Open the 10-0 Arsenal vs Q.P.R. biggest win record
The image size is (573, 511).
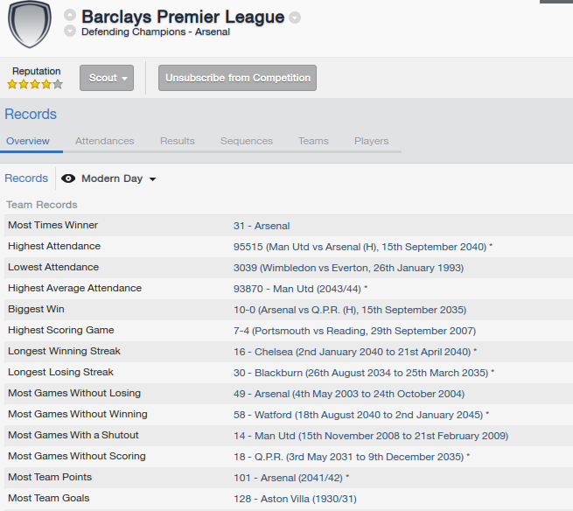point(350,310)
